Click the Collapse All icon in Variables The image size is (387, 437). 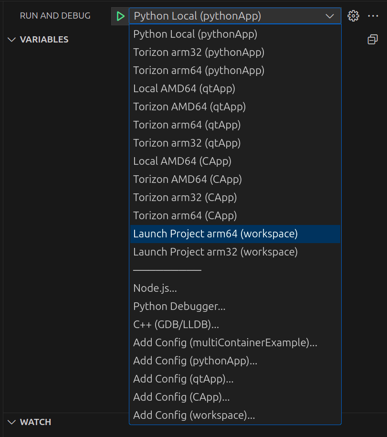(x=373, y=40)
